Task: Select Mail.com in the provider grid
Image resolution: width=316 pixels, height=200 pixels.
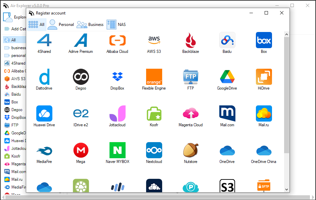Action: 227,113
